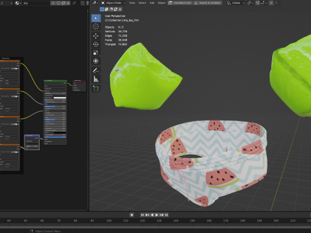Open the Object menu in viewport header
The height and width of the screenshot is (233, 311).
pos(161,3)
